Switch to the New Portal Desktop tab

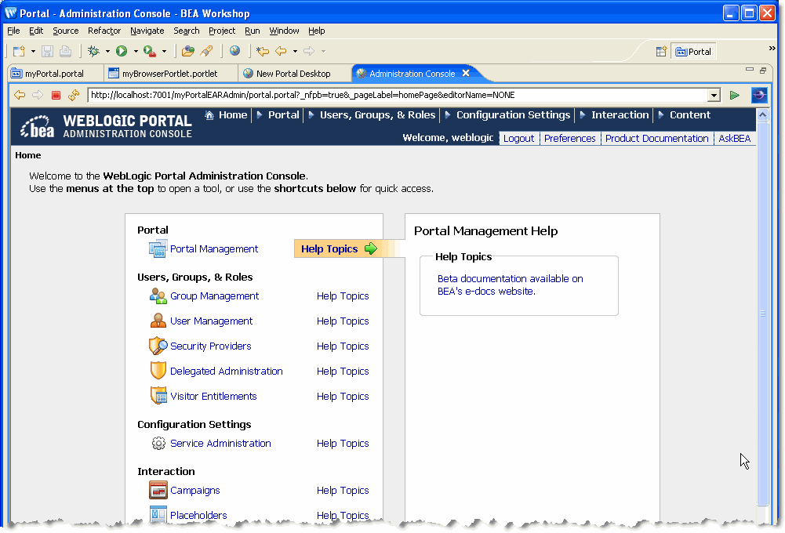pyautogui.click(x=293, y=74)
